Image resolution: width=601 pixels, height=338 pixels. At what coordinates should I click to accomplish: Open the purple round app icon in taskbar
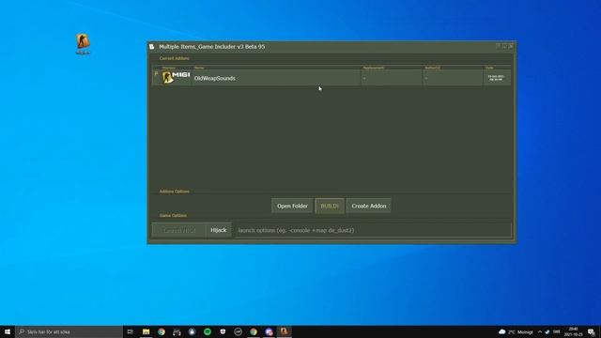269,331
